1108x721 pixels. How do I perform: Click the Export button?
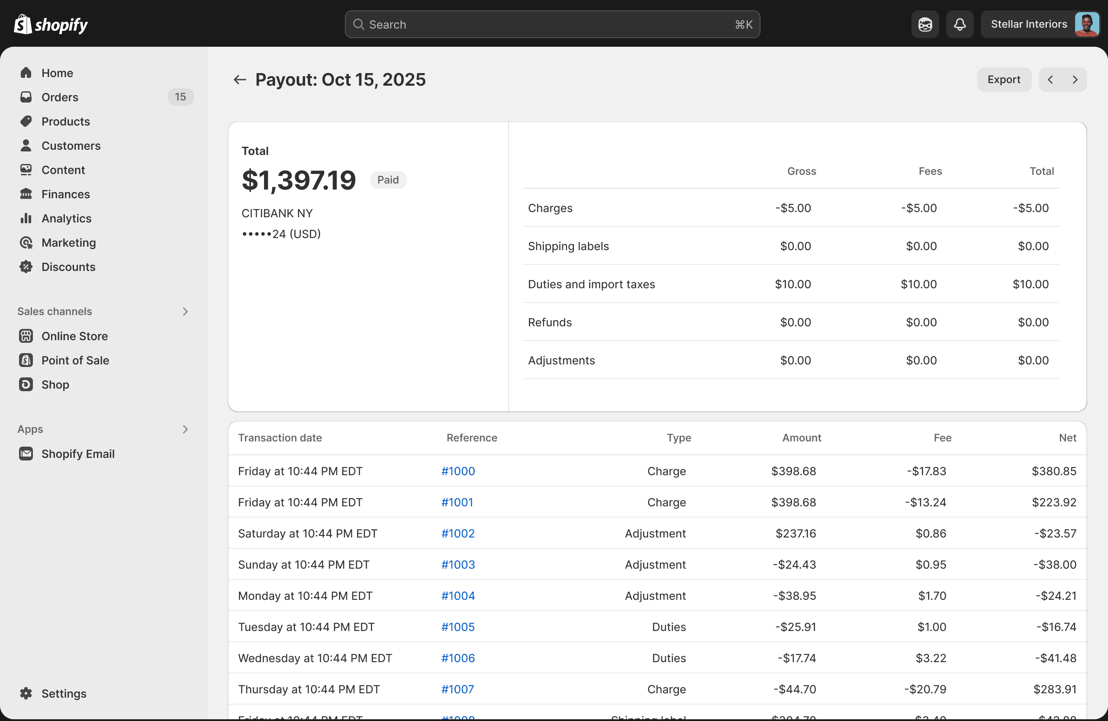tap(1004, 80)
